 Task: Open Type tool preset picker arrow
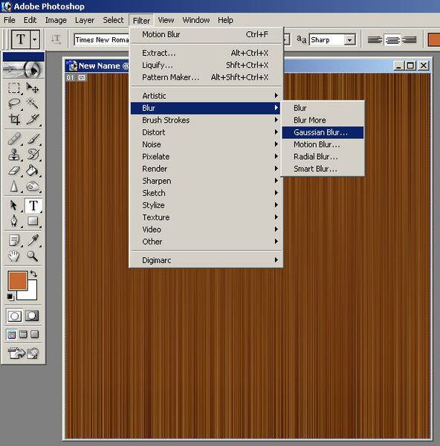tap(35, 39)
